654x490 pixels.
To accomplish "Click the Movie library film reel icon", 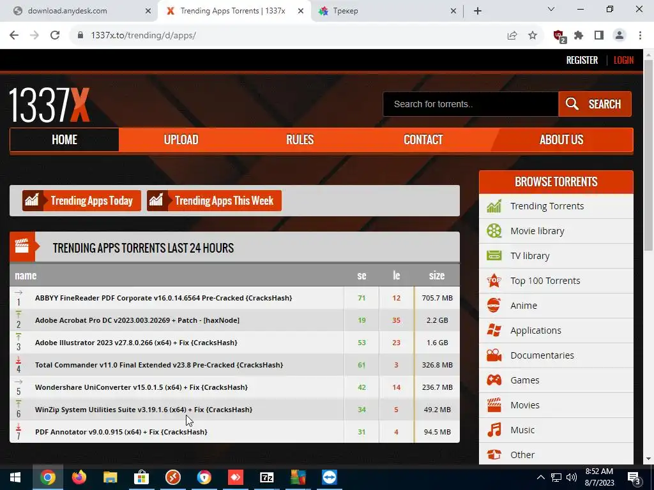I will (494, 231).
